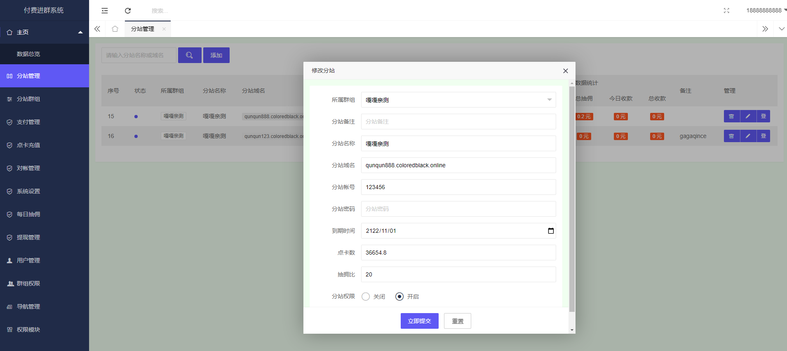Screen dimensions: 787x351
Task: Open 群组权限 in sidebar
Action: [x=45, y=283]
